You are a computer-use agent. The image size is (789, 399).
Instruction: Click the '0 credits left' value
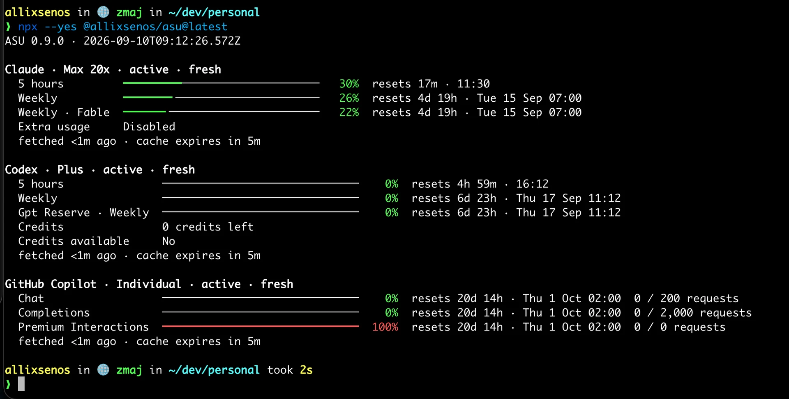(208, 227)
